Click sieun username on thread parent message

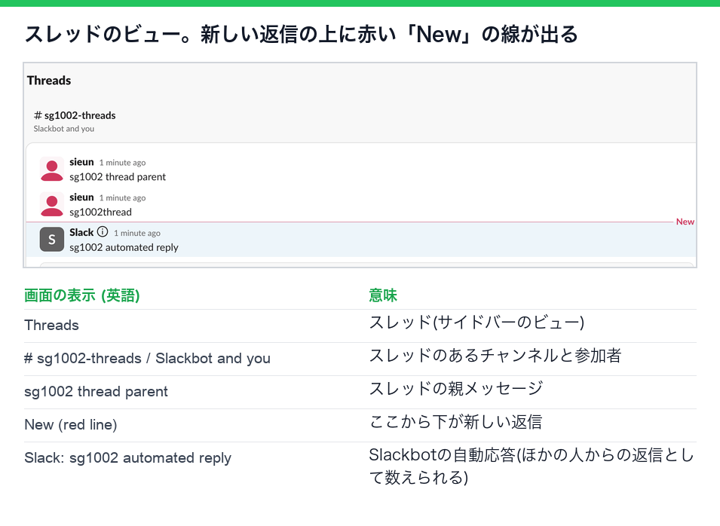pos(81,162)
